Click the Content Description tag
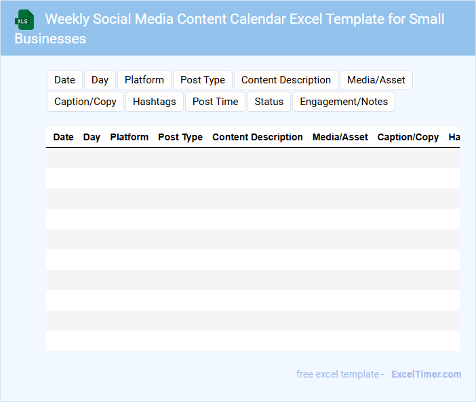Screen dimensions: 476x402 286,80
